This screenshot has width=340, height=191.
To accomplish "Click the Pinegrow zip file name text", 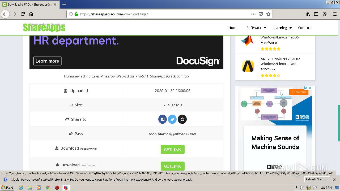I will coord(126,76).
